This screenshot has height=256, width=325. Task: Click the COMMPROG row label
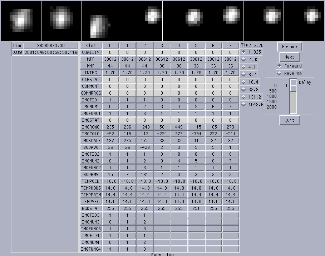(91, 93)
